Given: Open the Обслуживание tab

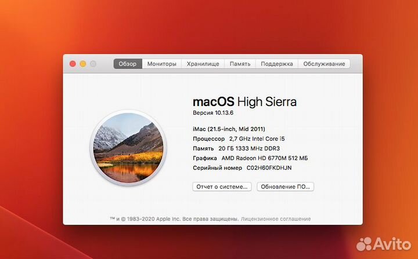Looking at the screenshot, I should pyautogui.click(x=324, y=64).
